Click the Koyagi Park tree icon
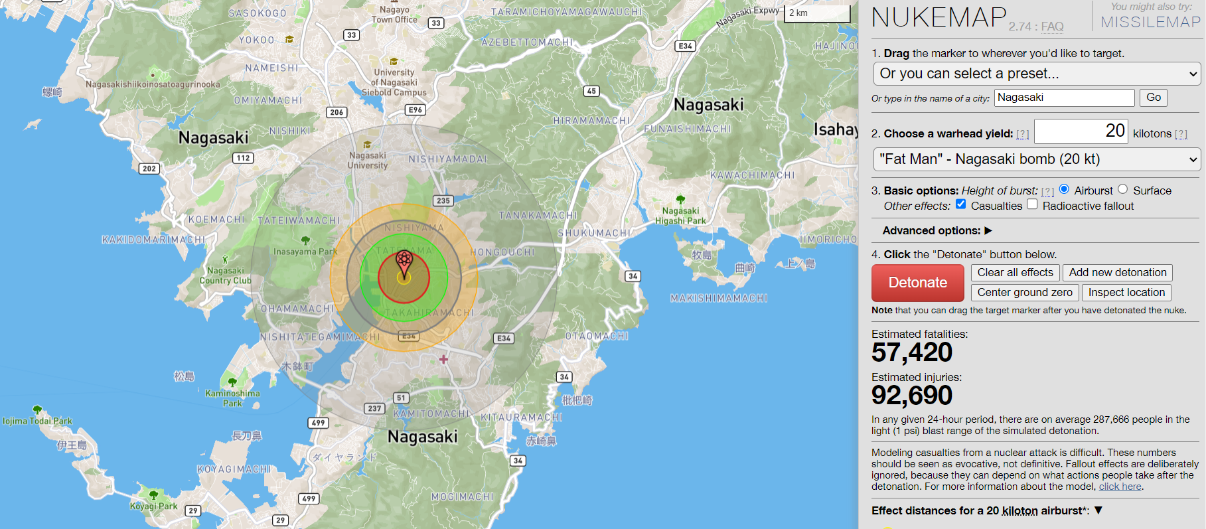This screenshot has width=1206, height=529. click(x=154, y=495)
